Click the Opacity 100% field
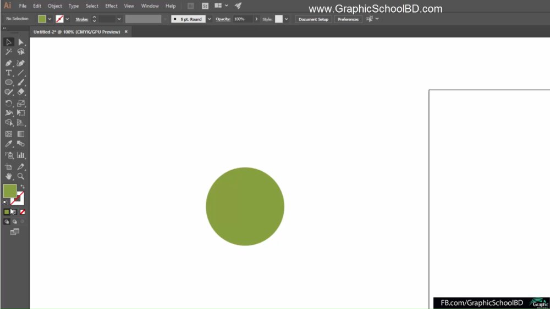550x309 pixels. tap(243, 19)
